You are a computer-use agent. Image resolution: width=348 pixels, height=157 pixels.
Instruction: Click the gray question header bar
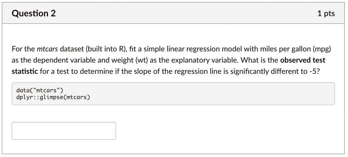point(173,13)
